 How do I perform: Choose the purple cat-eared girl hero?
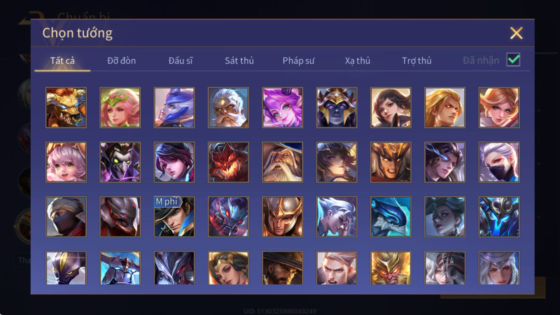(282, 108)
